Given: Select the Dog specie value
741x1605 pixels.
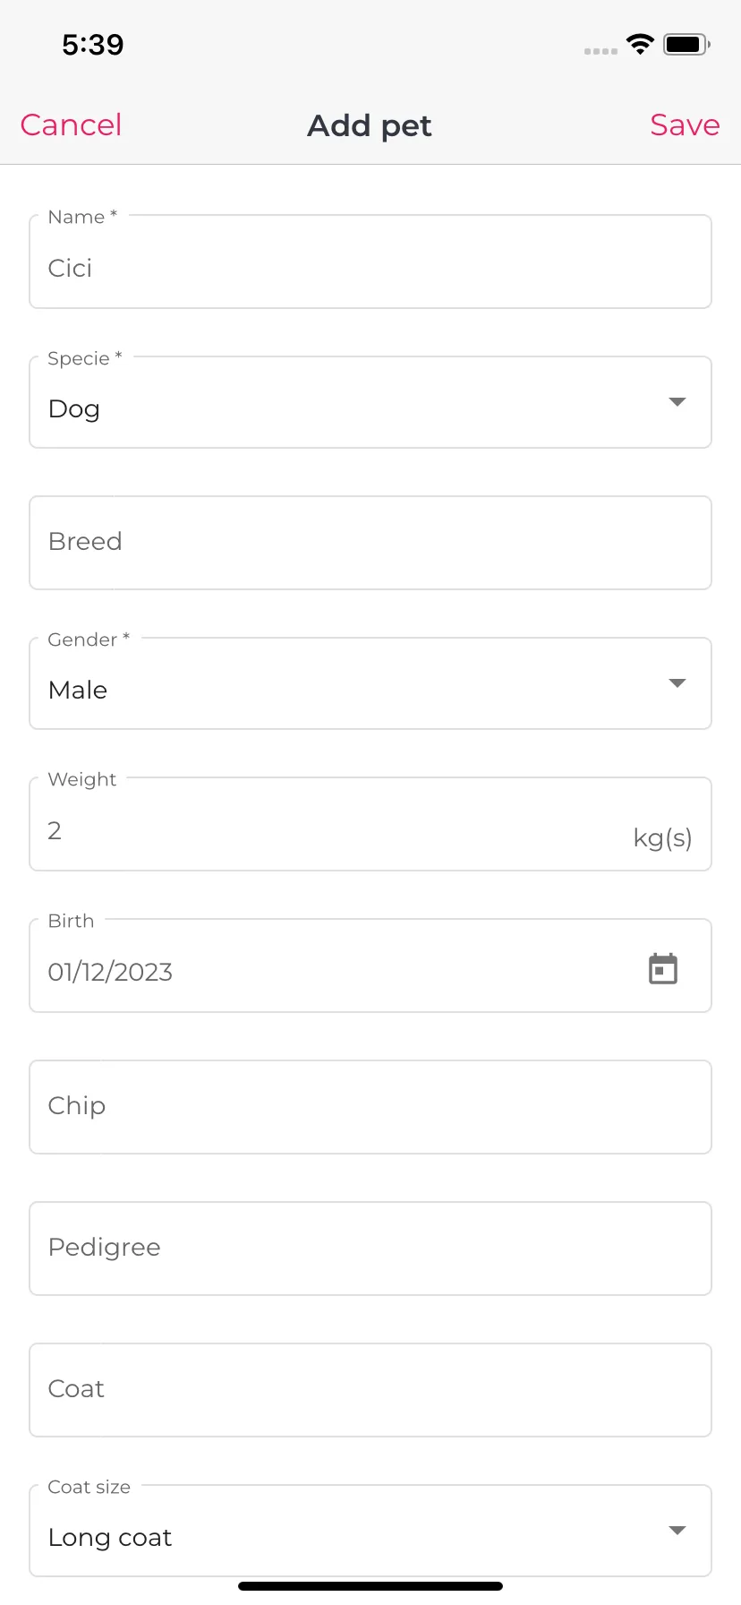Looking at the screenshot, I should point(74,409).
